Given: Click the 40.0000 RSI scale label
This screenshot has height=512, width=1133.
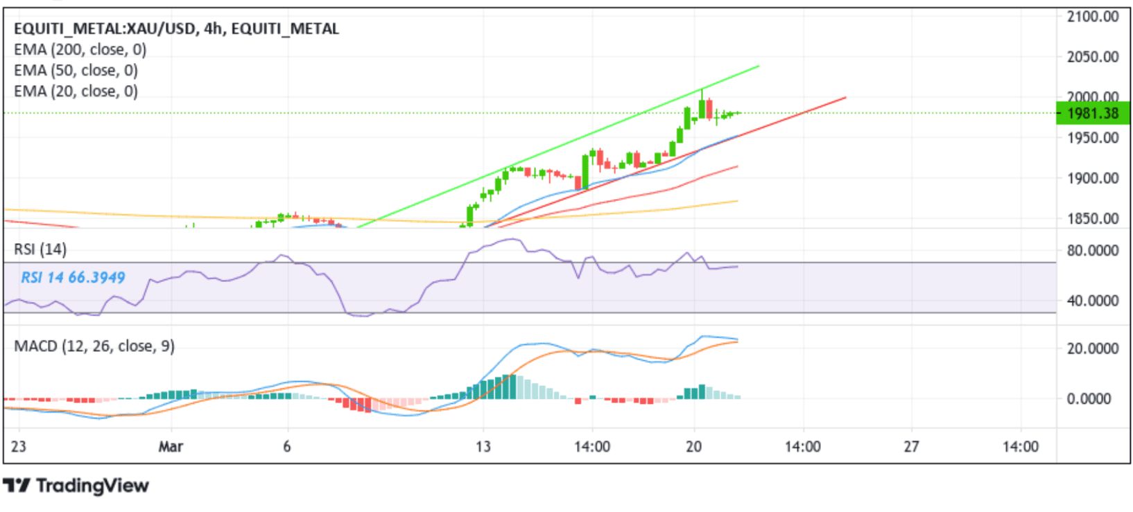Looking at the screenshot, I should tap(1093, 301).
